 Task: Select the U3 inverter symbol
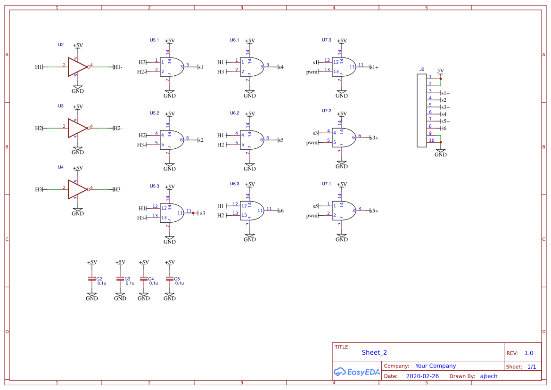(75, 128)
